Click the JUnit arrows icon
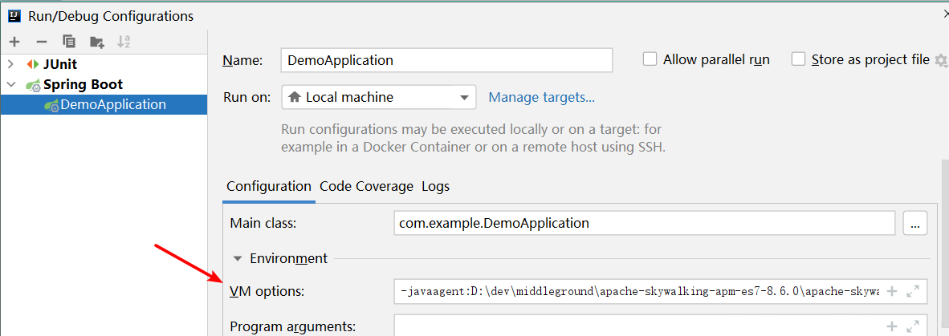949x336 pixels. (33, 64)
